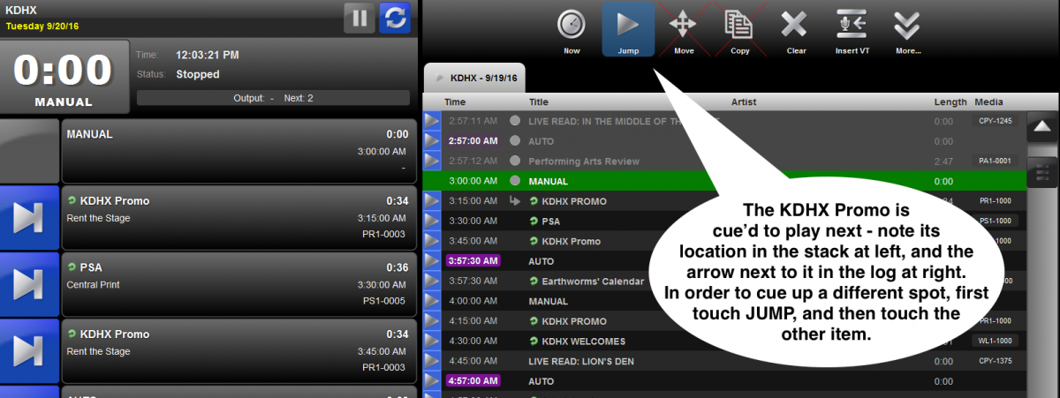Screen dimensions: 1060x398
Task: Pause playback with the pause button
Action: coord(359,18)
